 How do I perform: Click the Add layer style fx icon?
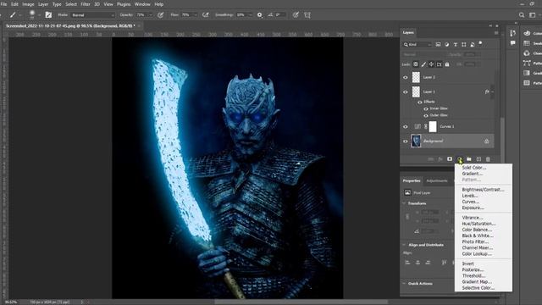440,159
